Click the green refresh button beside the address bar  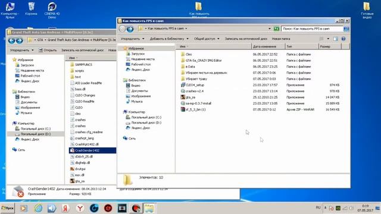(x=276, y=29)
